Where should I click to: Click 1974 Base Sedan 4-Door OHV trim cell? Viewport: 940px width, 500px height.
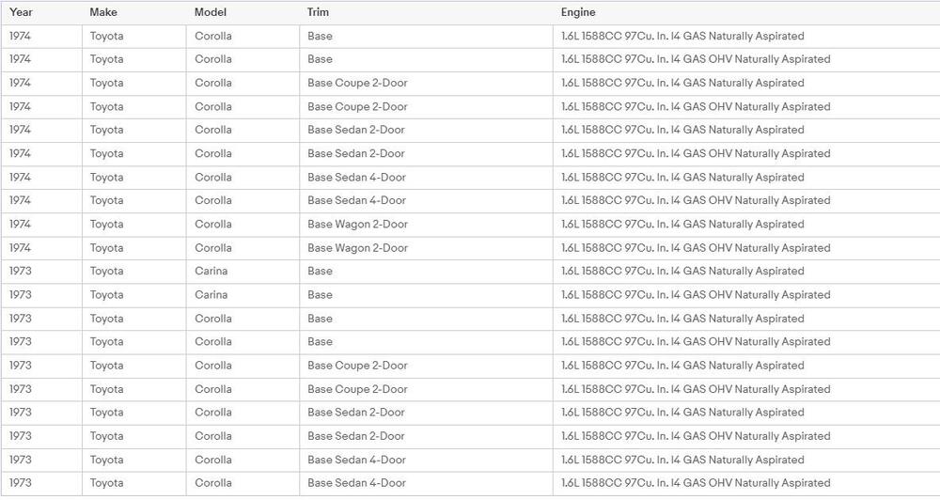tap(426, 201)
